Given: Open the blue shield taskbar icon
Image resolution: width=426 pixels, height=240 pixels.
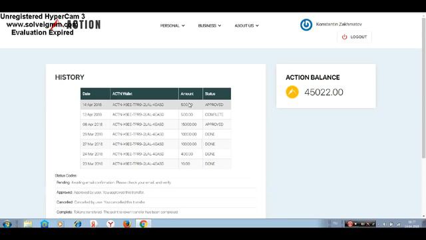Looking at the screenshot, I should 45,224.
